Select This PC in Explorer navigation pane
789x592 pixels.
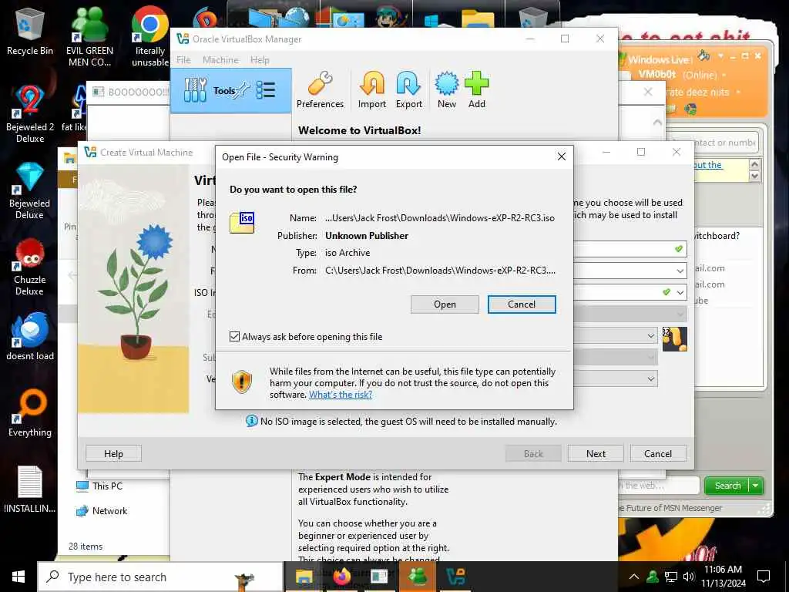99,486
